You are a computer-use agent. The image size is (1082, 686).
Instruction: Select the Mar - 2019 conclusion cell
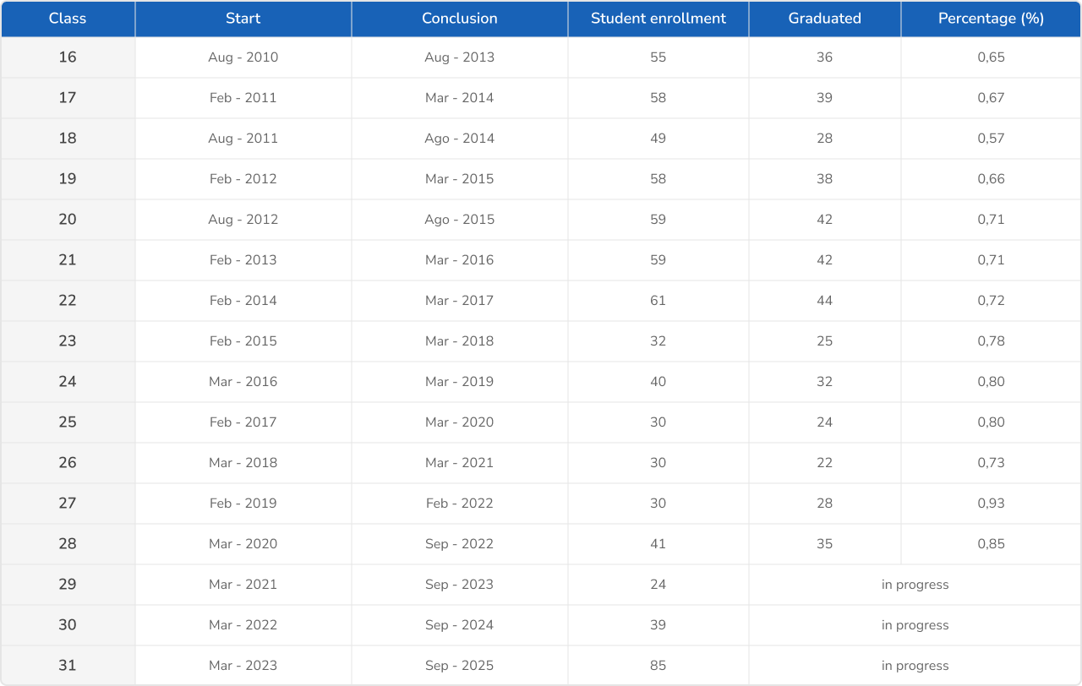click(x=460, y=382)
